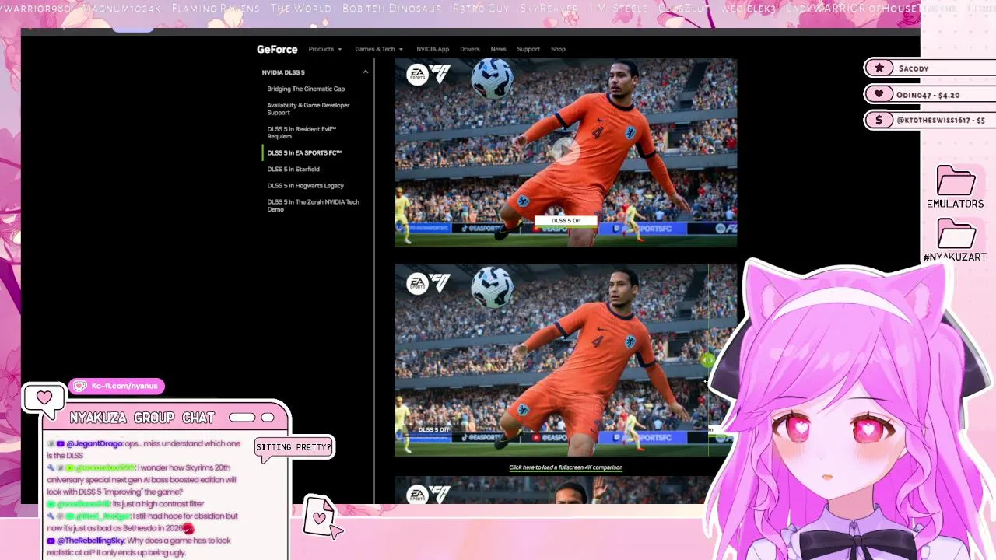
Task: Go to DLSS 5 In Resident Evil Requiem
Action: [302, 132]
